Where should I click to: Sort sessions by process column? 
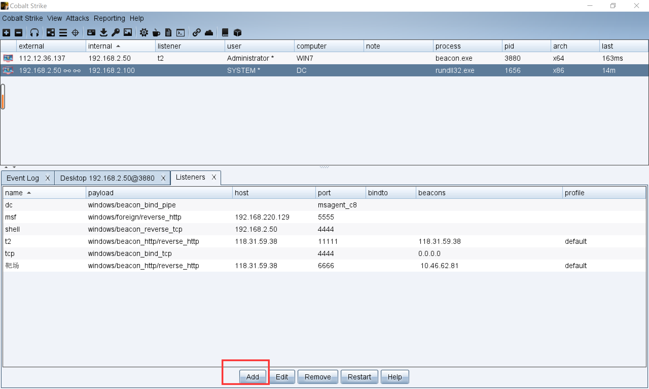pyautogui.click(x=468, y=46)
